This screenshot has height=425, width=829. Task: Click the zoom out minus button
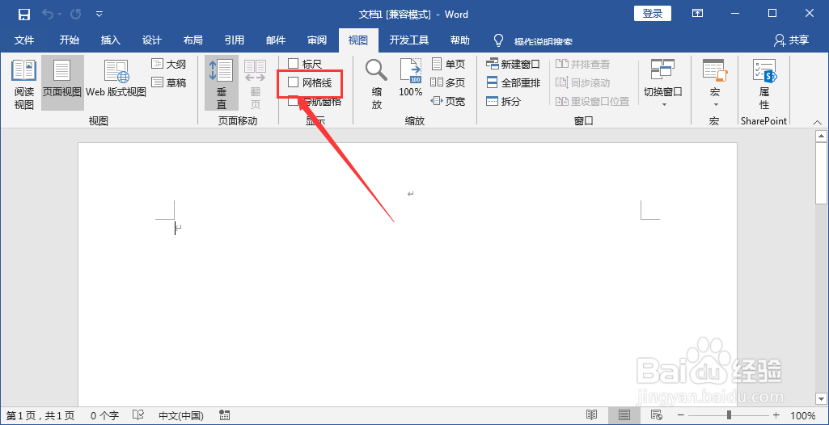coord(681,415)
